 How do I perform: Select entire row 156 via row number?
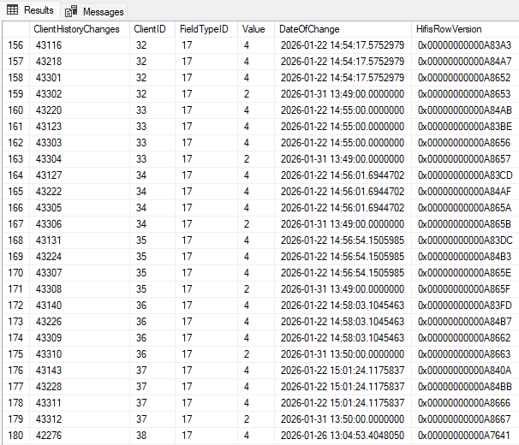click(15, 44)
